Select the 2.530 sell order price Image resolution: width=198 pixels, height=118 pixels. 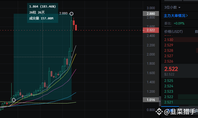click(x=169, y=40)
